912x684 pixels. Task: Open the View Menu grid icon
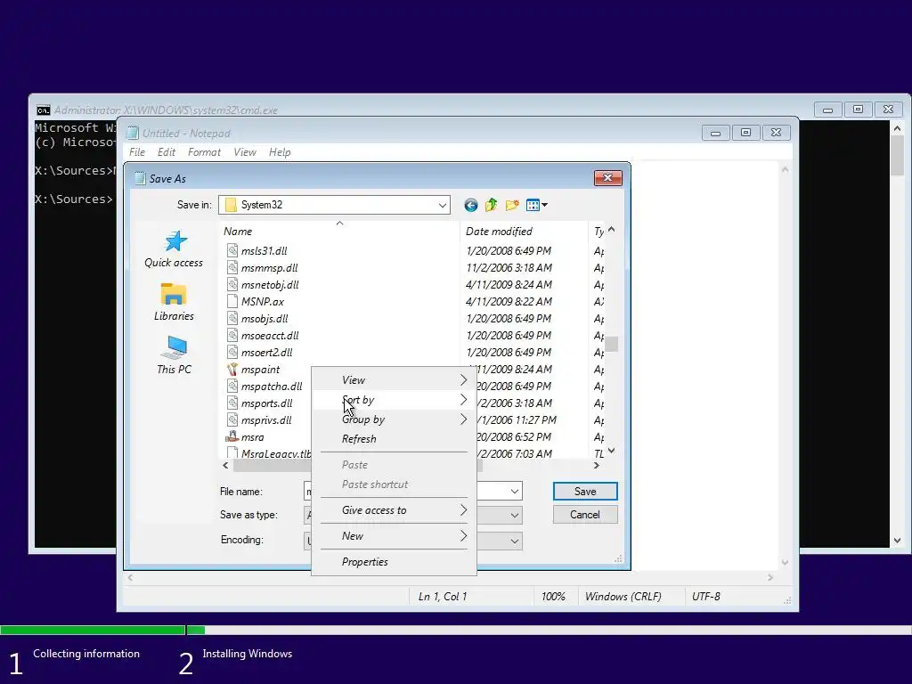pos(536,205)
